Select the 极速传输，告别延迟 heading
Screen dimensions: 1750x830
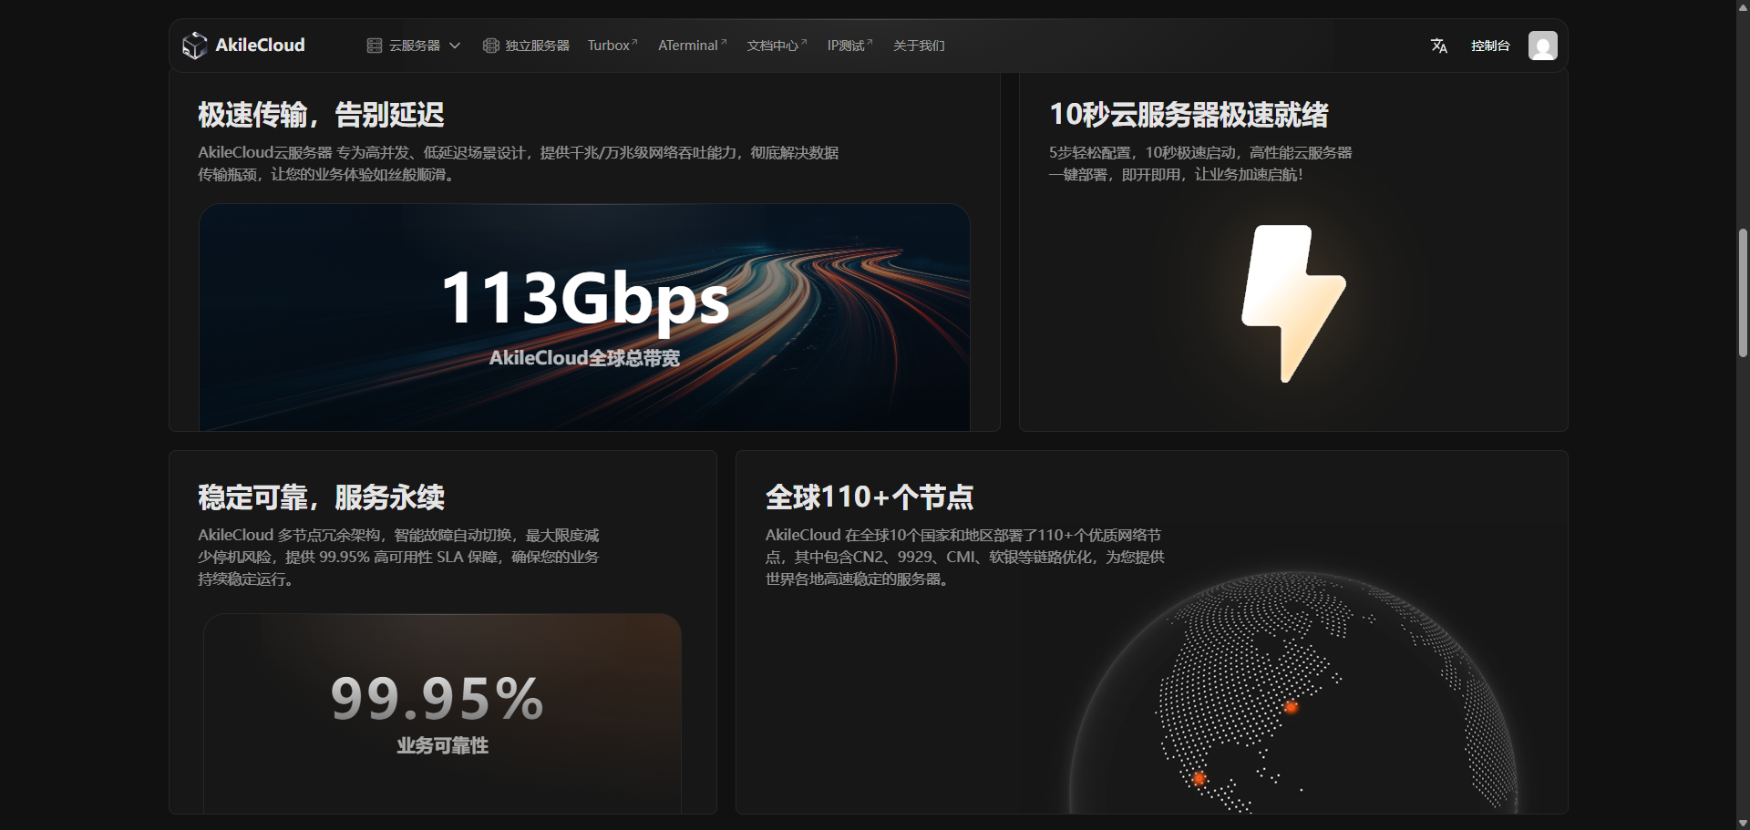click(x=321, y=115)
